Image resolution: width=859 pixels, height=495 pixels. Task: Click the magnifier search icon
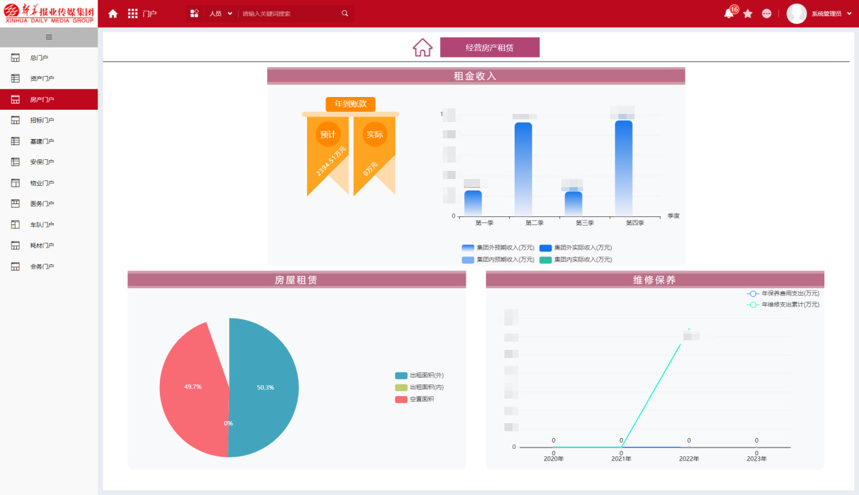coord(344,14)
